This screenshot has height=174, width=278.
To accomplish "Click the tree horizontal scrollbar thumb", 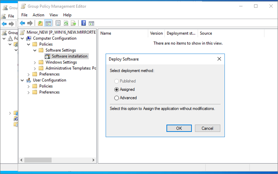I will click(x=38, y=160).
